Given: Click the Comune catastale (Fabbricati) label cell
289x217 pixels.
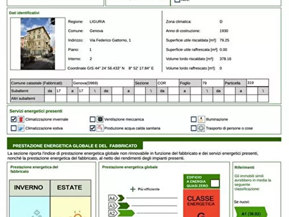Looking at the screenshot, I should 41,83.
